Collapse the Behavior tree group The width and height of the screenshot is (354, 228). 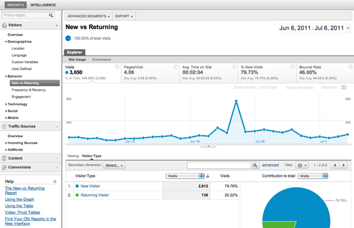pyautogui.click(x=6, y=76)
